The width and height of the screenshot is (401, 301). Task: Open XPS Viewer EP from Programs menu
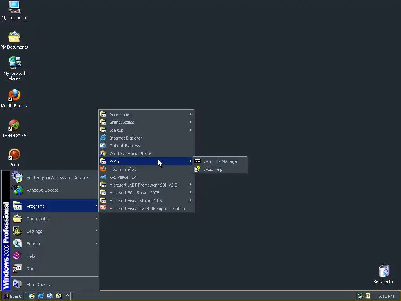(146, 177)
